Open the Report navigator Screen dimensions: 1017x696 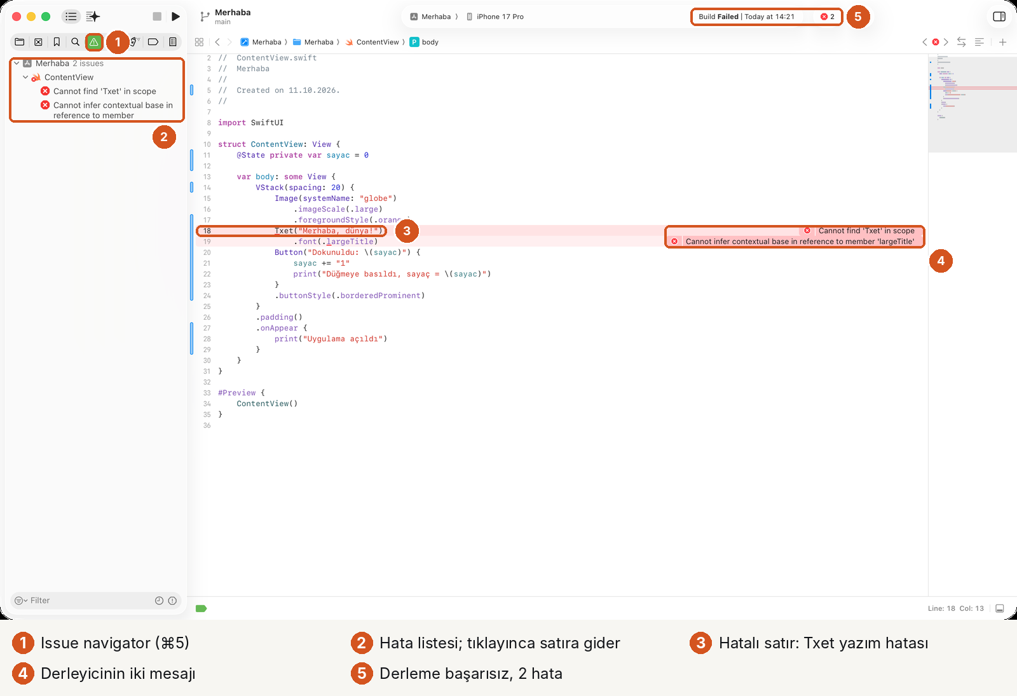[172, 42]
